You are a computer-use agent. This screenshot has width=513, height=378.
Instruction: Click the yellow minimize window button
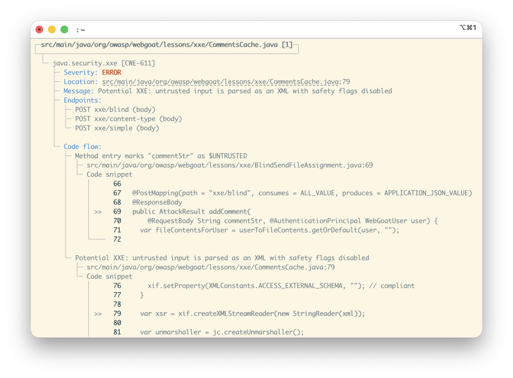(52, 29)
